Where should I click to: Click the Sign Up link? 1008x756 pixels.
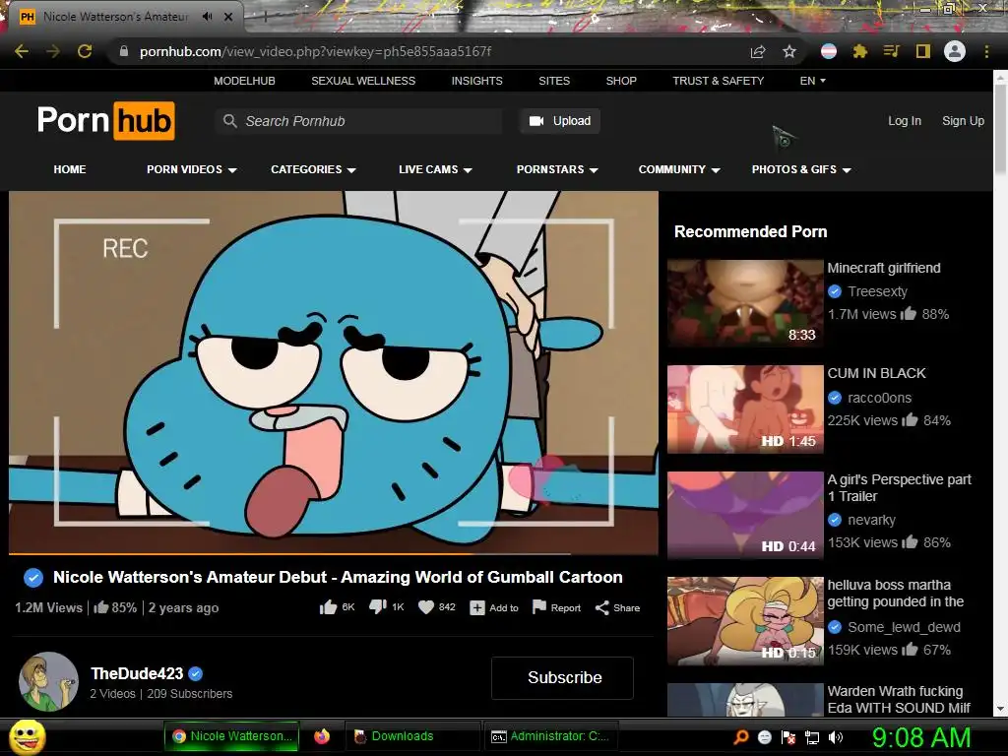coord(963,121)
